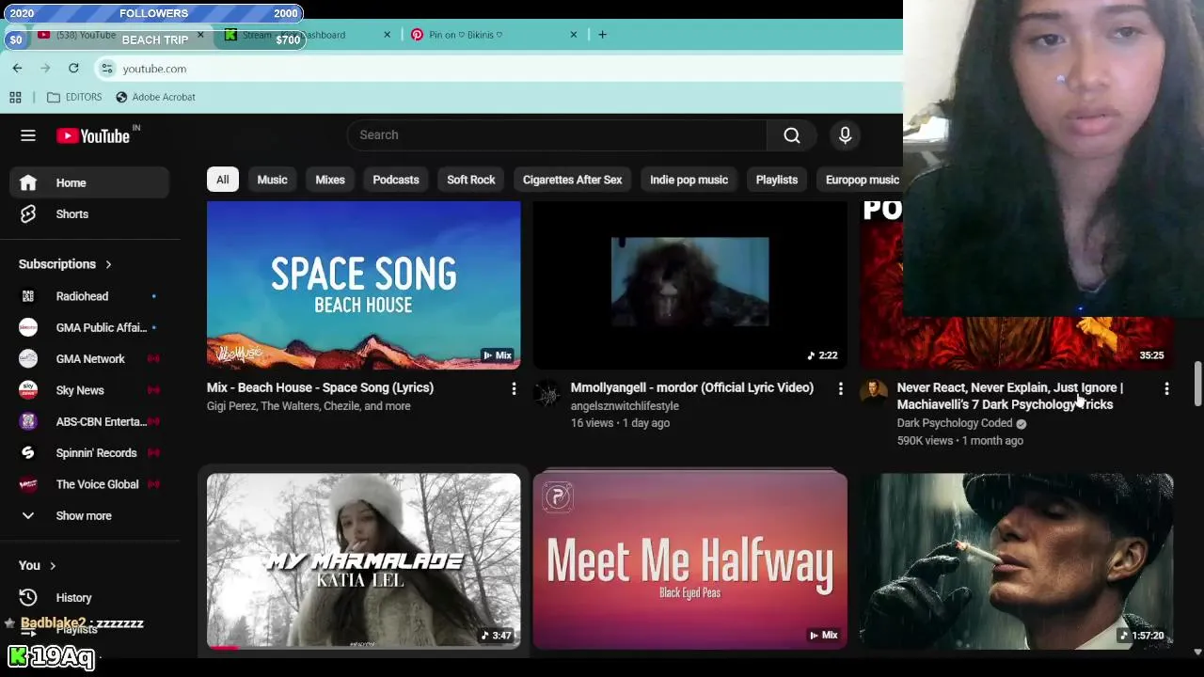Select the Soft Rock filter chip
The height and width of the screenshot is (677, 1204).
[x=471, y=180]
